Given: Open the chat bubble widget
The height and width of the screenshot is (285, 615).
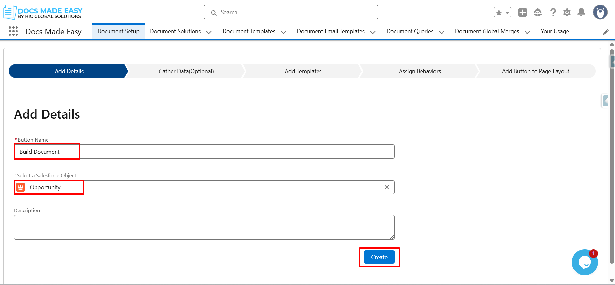Looking at the screenshot, I should [584, 262].
